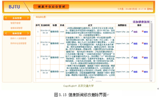Click 作者 column header
Screen dimensions: 159x98
pos(62,25)
